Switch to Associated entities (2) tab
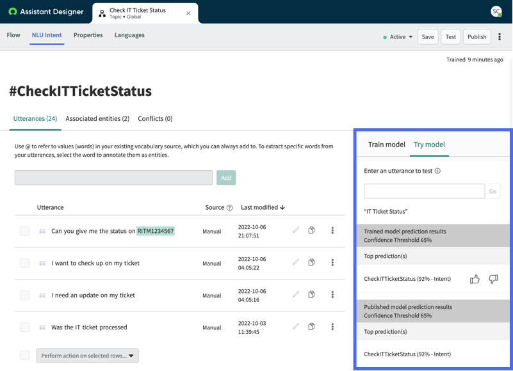The width and height of the screenshot is (513, 371). click(x=97, y=118)
